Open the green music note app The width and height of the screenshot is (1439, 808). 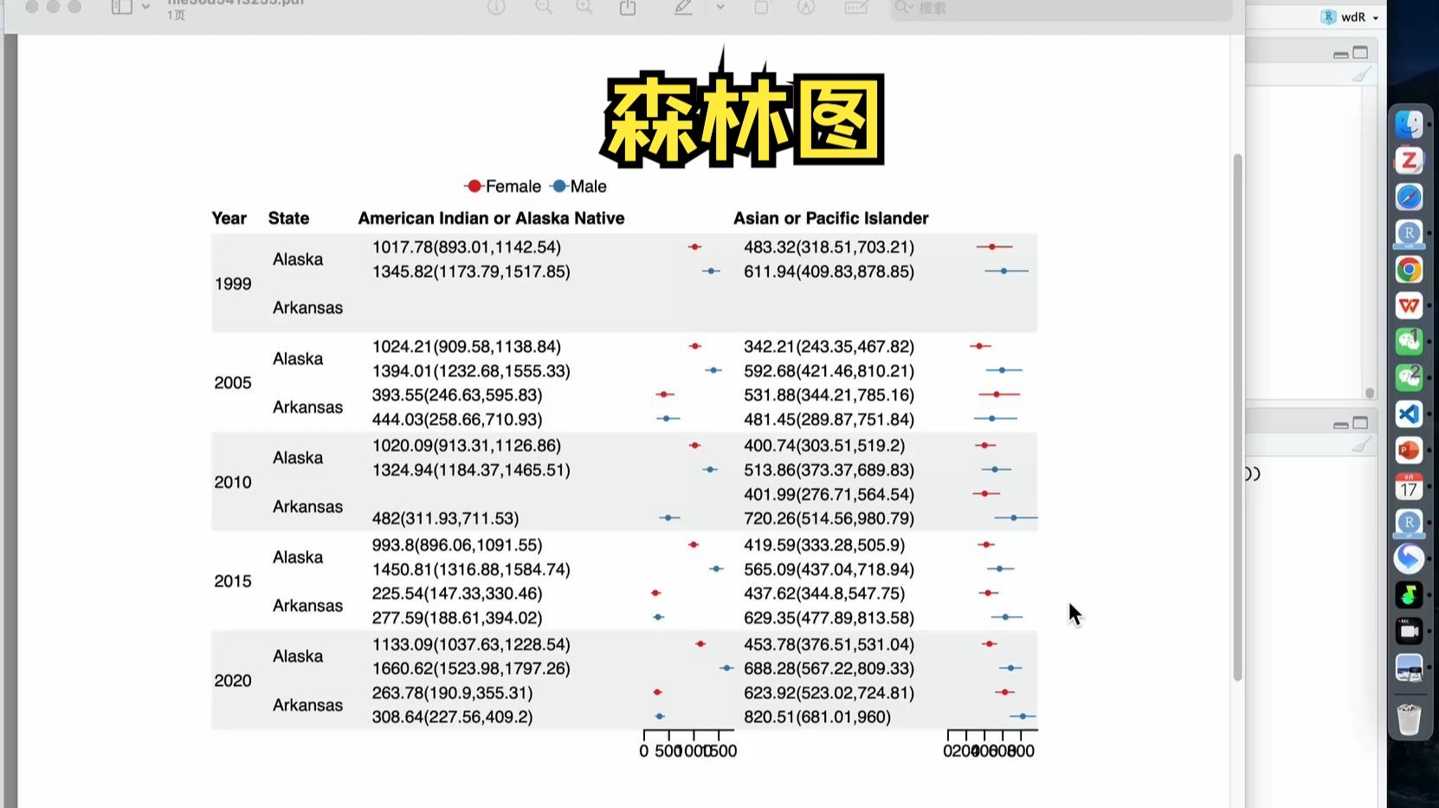pyautogui.click(x=1409, y=595)
